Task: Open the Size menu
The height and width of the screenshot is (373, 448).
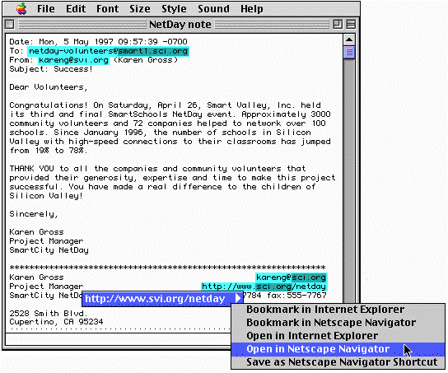Action: coord(139,9)
